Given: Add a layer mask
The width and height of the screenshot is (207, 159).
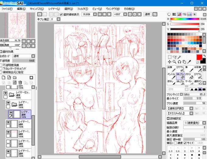Looking at the screenshot, I should click(31, 78).
